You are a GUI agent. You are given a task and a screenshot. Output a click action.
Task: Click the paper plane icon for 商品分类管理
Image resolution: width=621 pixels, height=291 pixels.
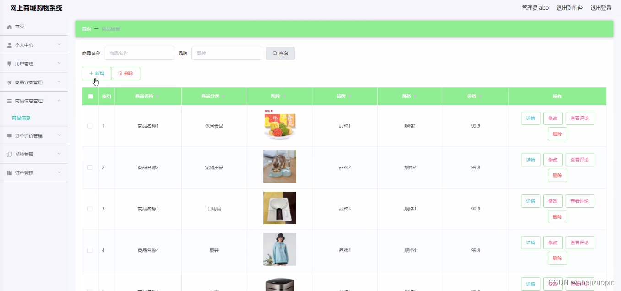[10, 82]
